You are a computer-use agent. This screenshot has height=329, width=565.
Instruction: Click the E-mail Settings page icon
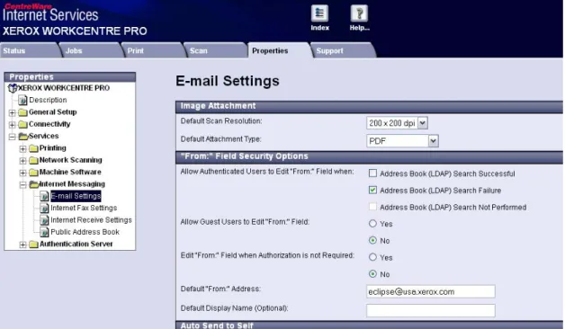click(44, 196)
